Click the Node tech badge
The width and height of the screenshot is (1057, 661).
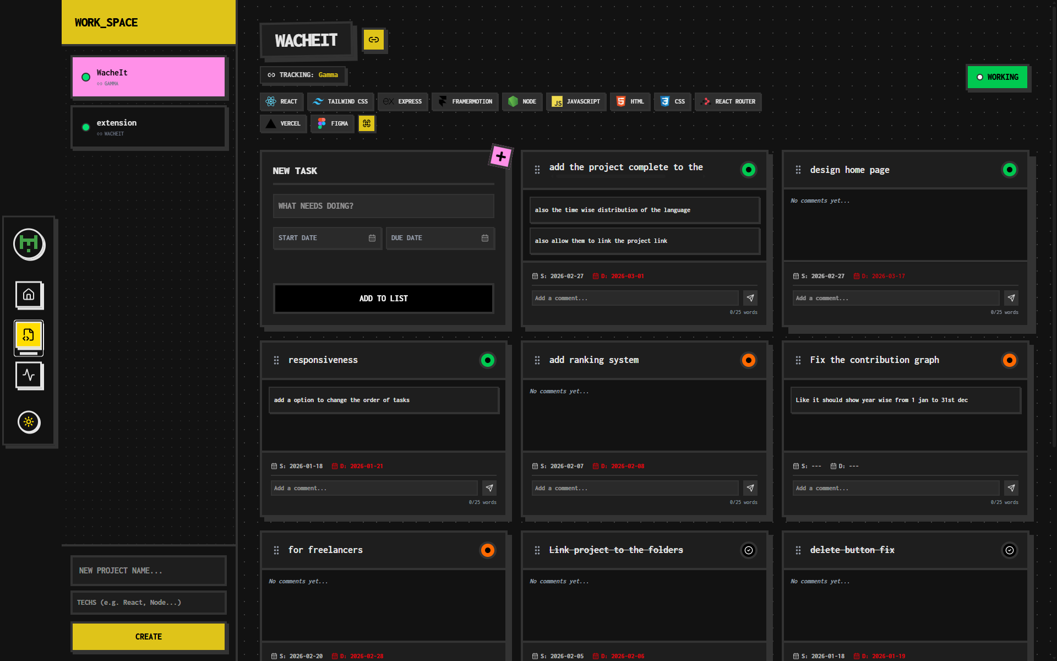pyautogui.click(x=522, y=101)
